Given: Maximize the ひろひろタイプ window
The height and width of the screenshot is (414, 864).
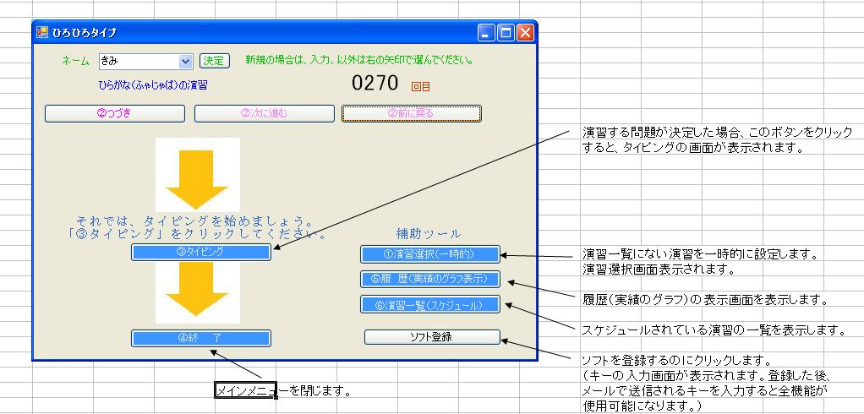Looking at the screenshot, I should [506, 33].
